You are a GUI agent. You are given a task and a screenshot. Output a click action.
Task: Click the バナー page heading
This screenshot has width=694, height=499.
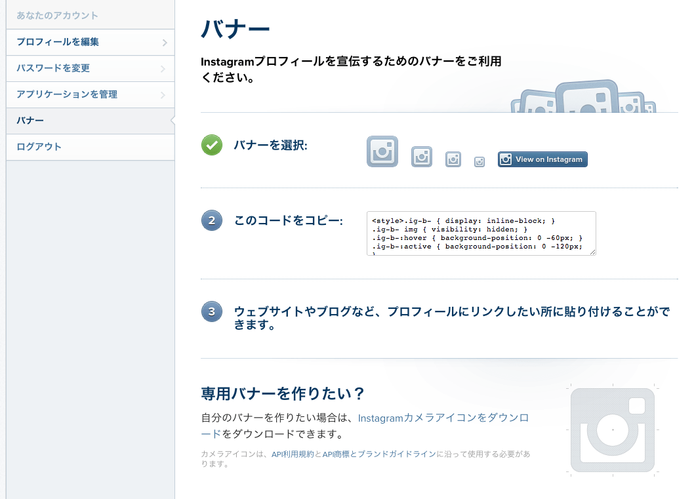[x=235, y=30]
